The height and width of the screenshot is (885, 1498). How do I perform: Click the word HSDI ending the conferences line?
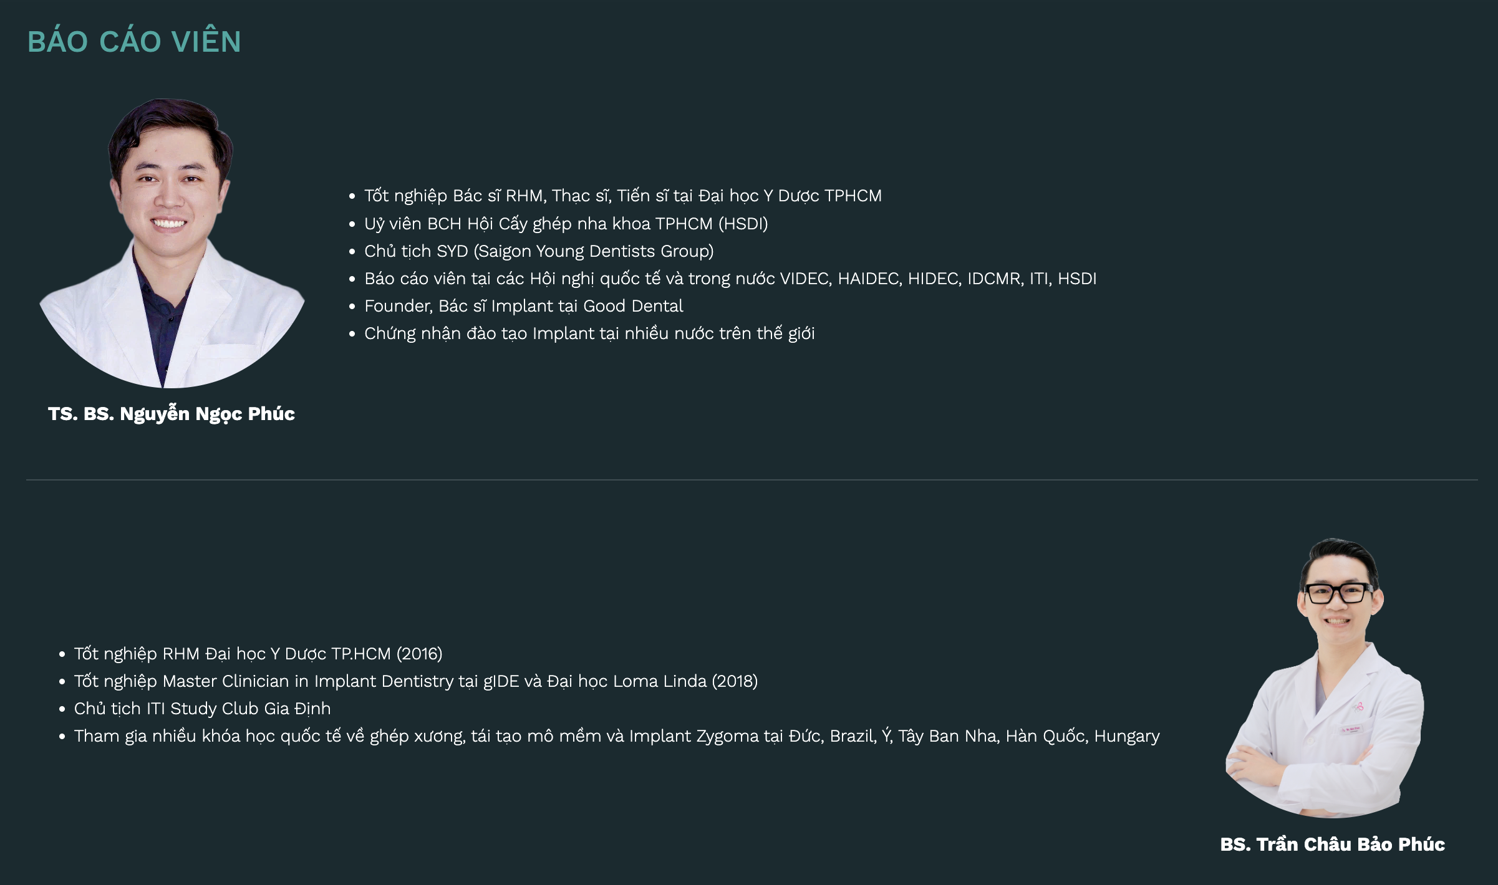coord(1077,279)
